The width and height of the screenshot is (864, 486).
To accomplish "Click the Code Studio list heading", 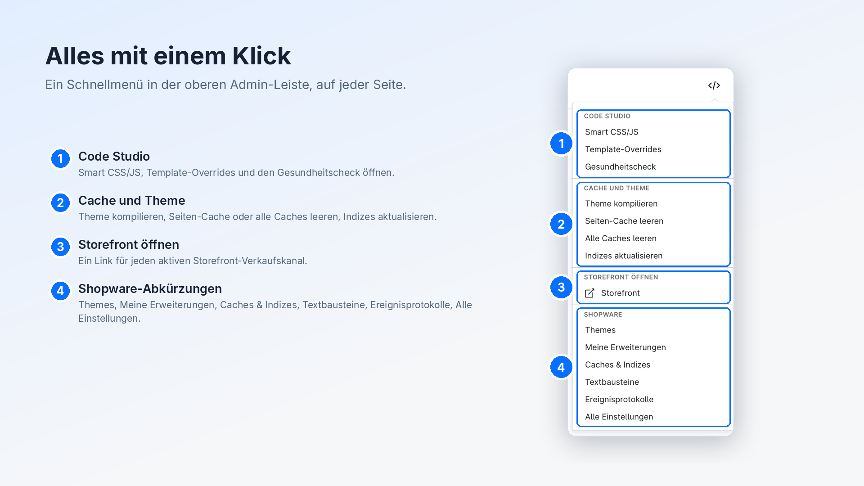I will (114, 157).
